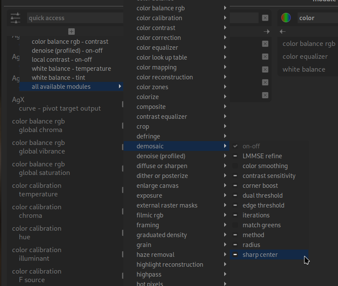Open the presets sliders icon at top left
338x286 pixels.
(15, 18)
